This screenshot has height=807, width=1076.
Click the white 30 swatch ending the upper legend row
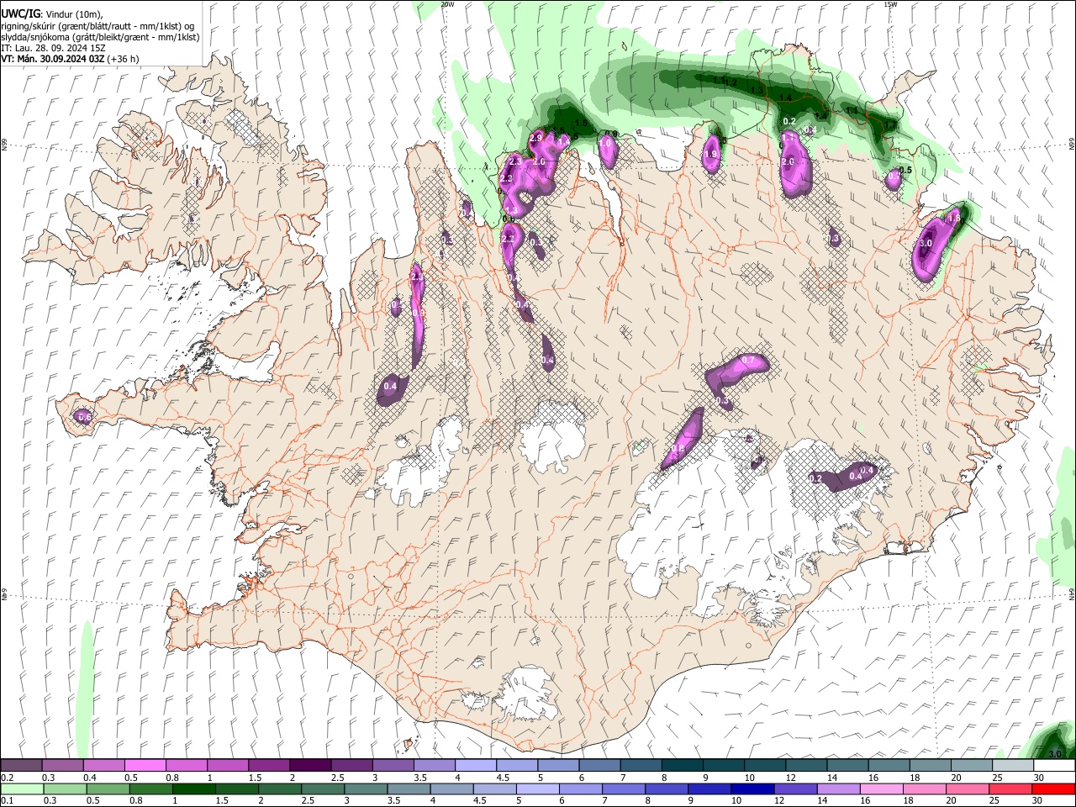pyautogui.click(x=1054, y=766)
